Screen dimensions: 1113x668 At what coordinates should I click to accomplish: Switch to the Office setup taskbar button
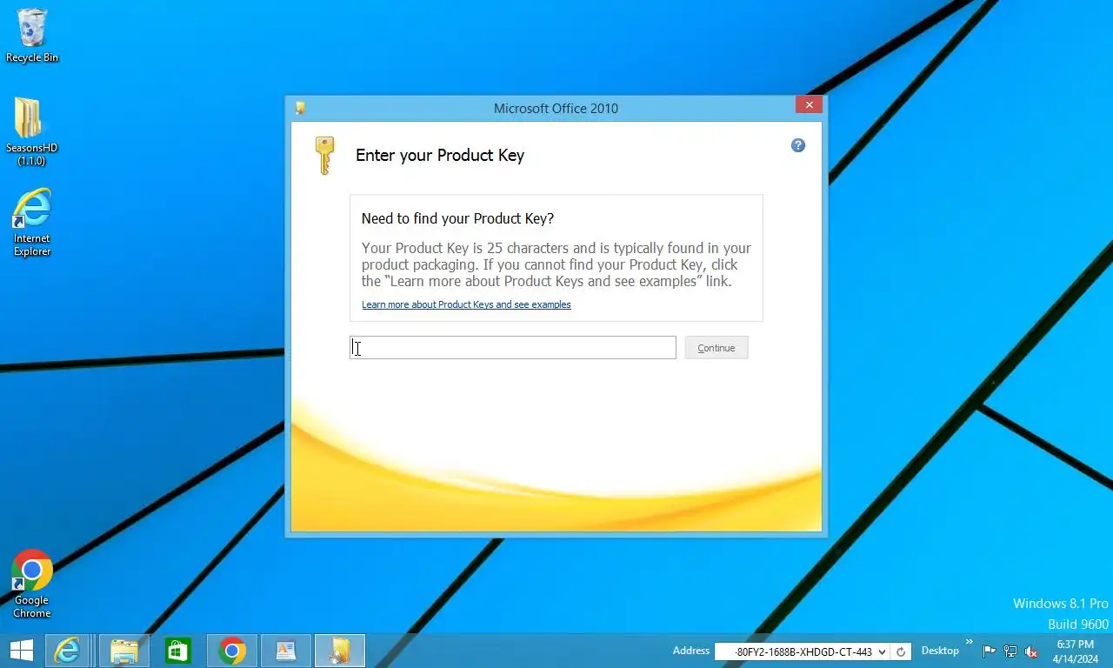340,651
